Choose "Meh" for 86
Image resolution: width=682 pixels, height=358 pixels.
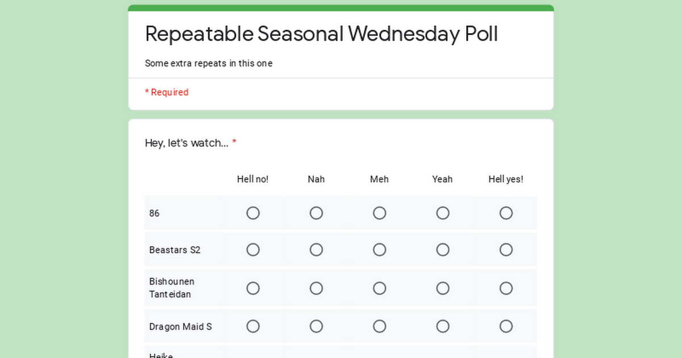pos(379,213)
